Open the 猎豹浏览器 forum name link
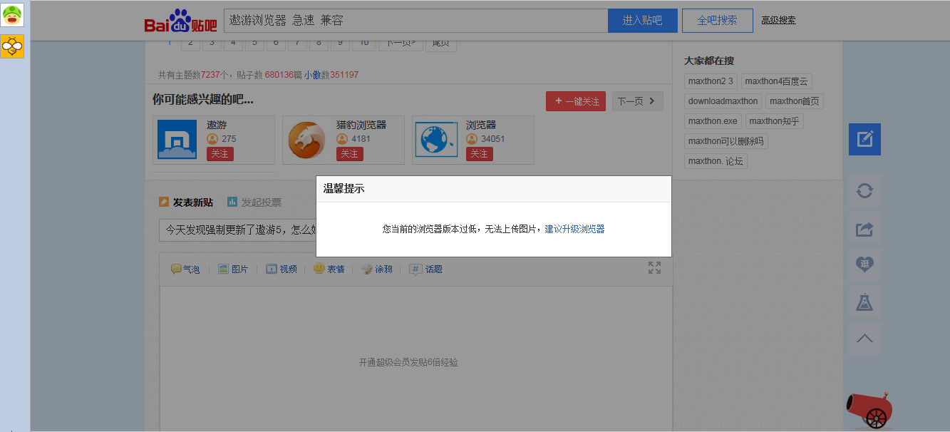 pos(361,125)
